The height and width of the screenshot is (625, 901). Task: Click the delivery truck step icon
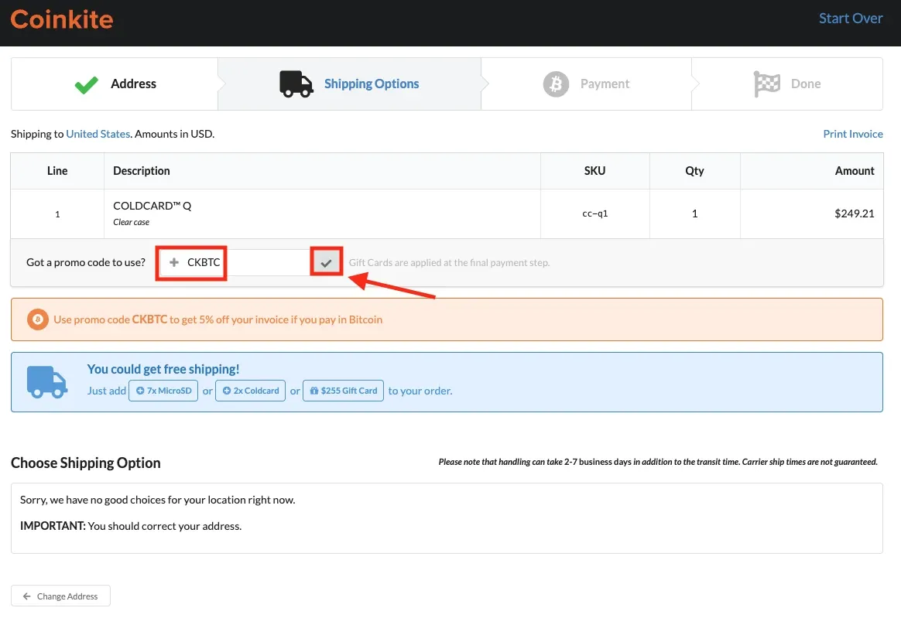(296, 84)
